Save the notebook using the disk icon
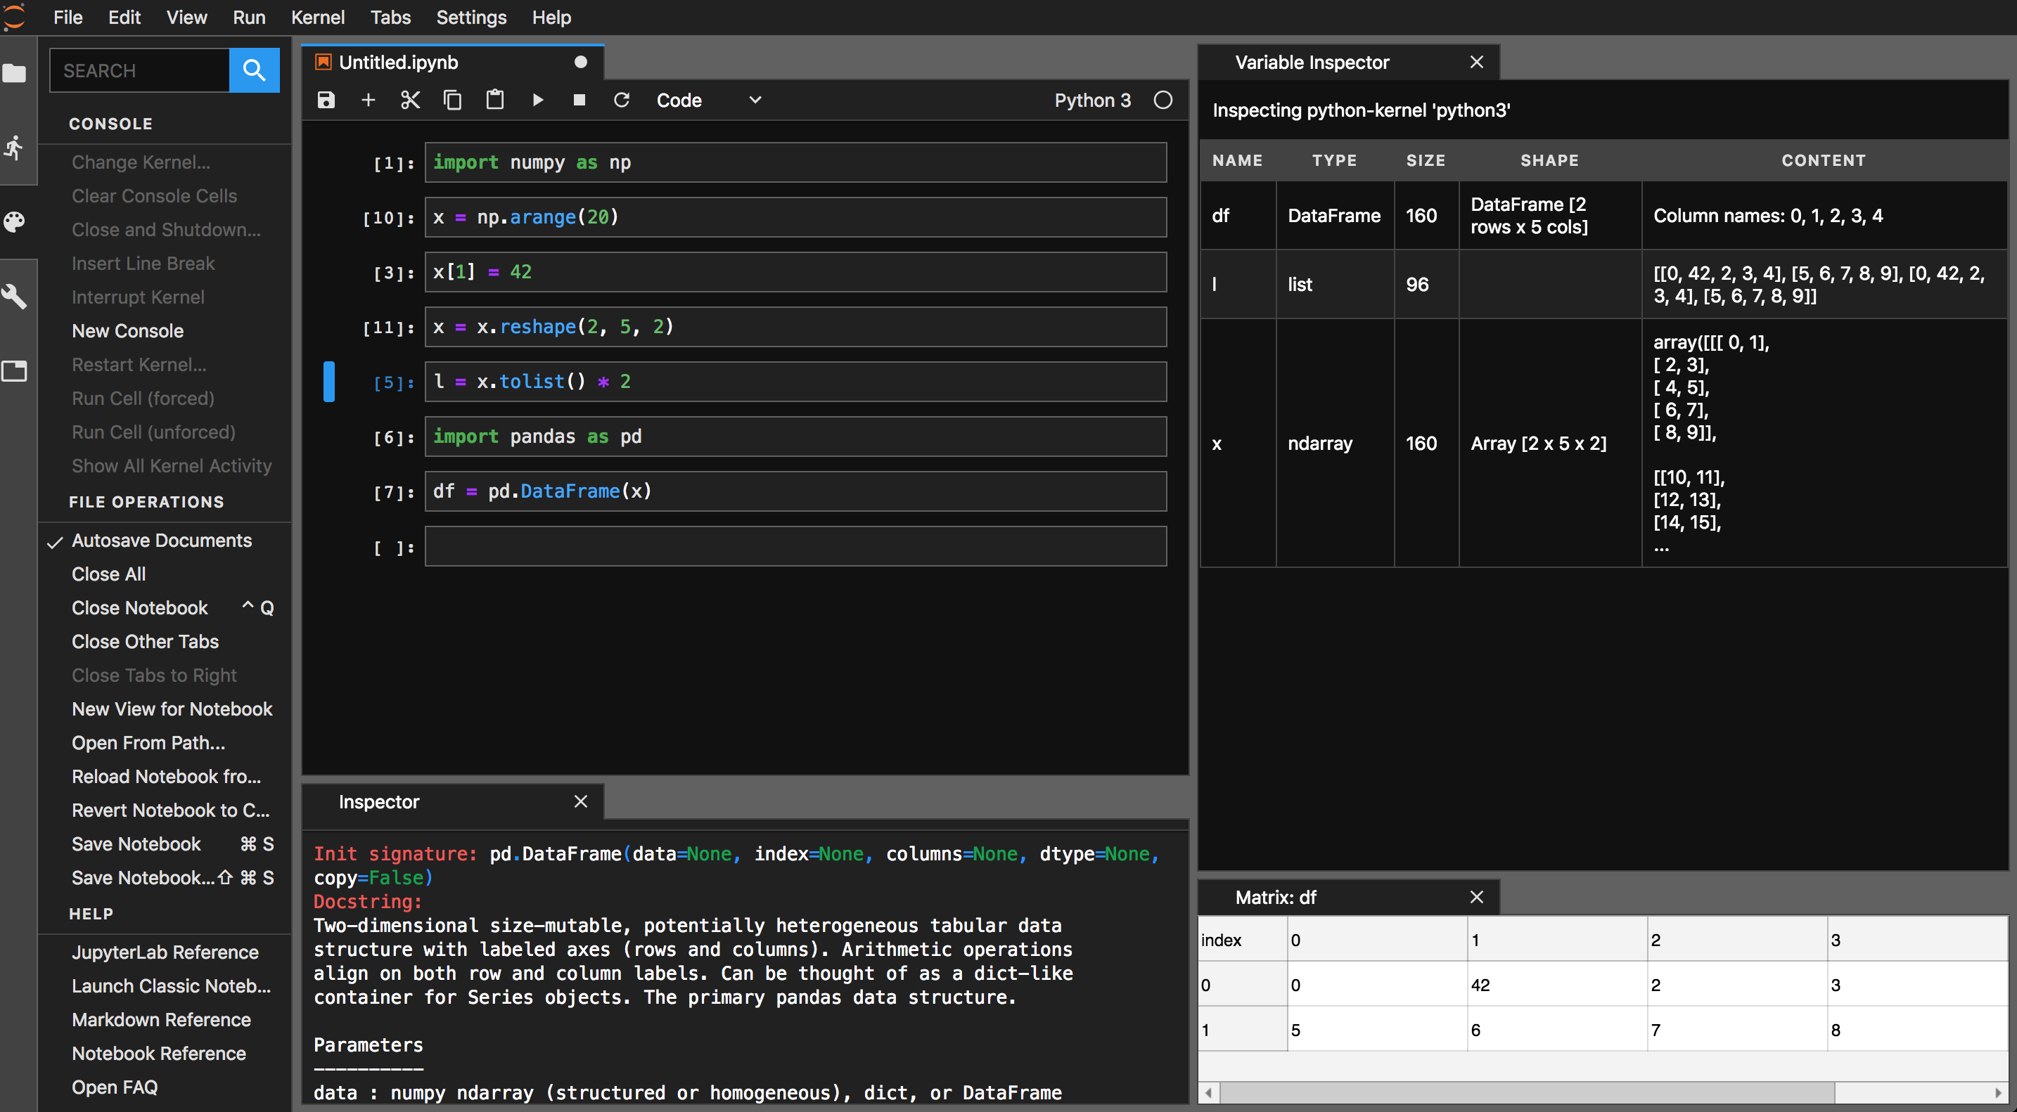Image resolution: width=2017 pixels, height=1112 pixels. [x=326, y=101]
